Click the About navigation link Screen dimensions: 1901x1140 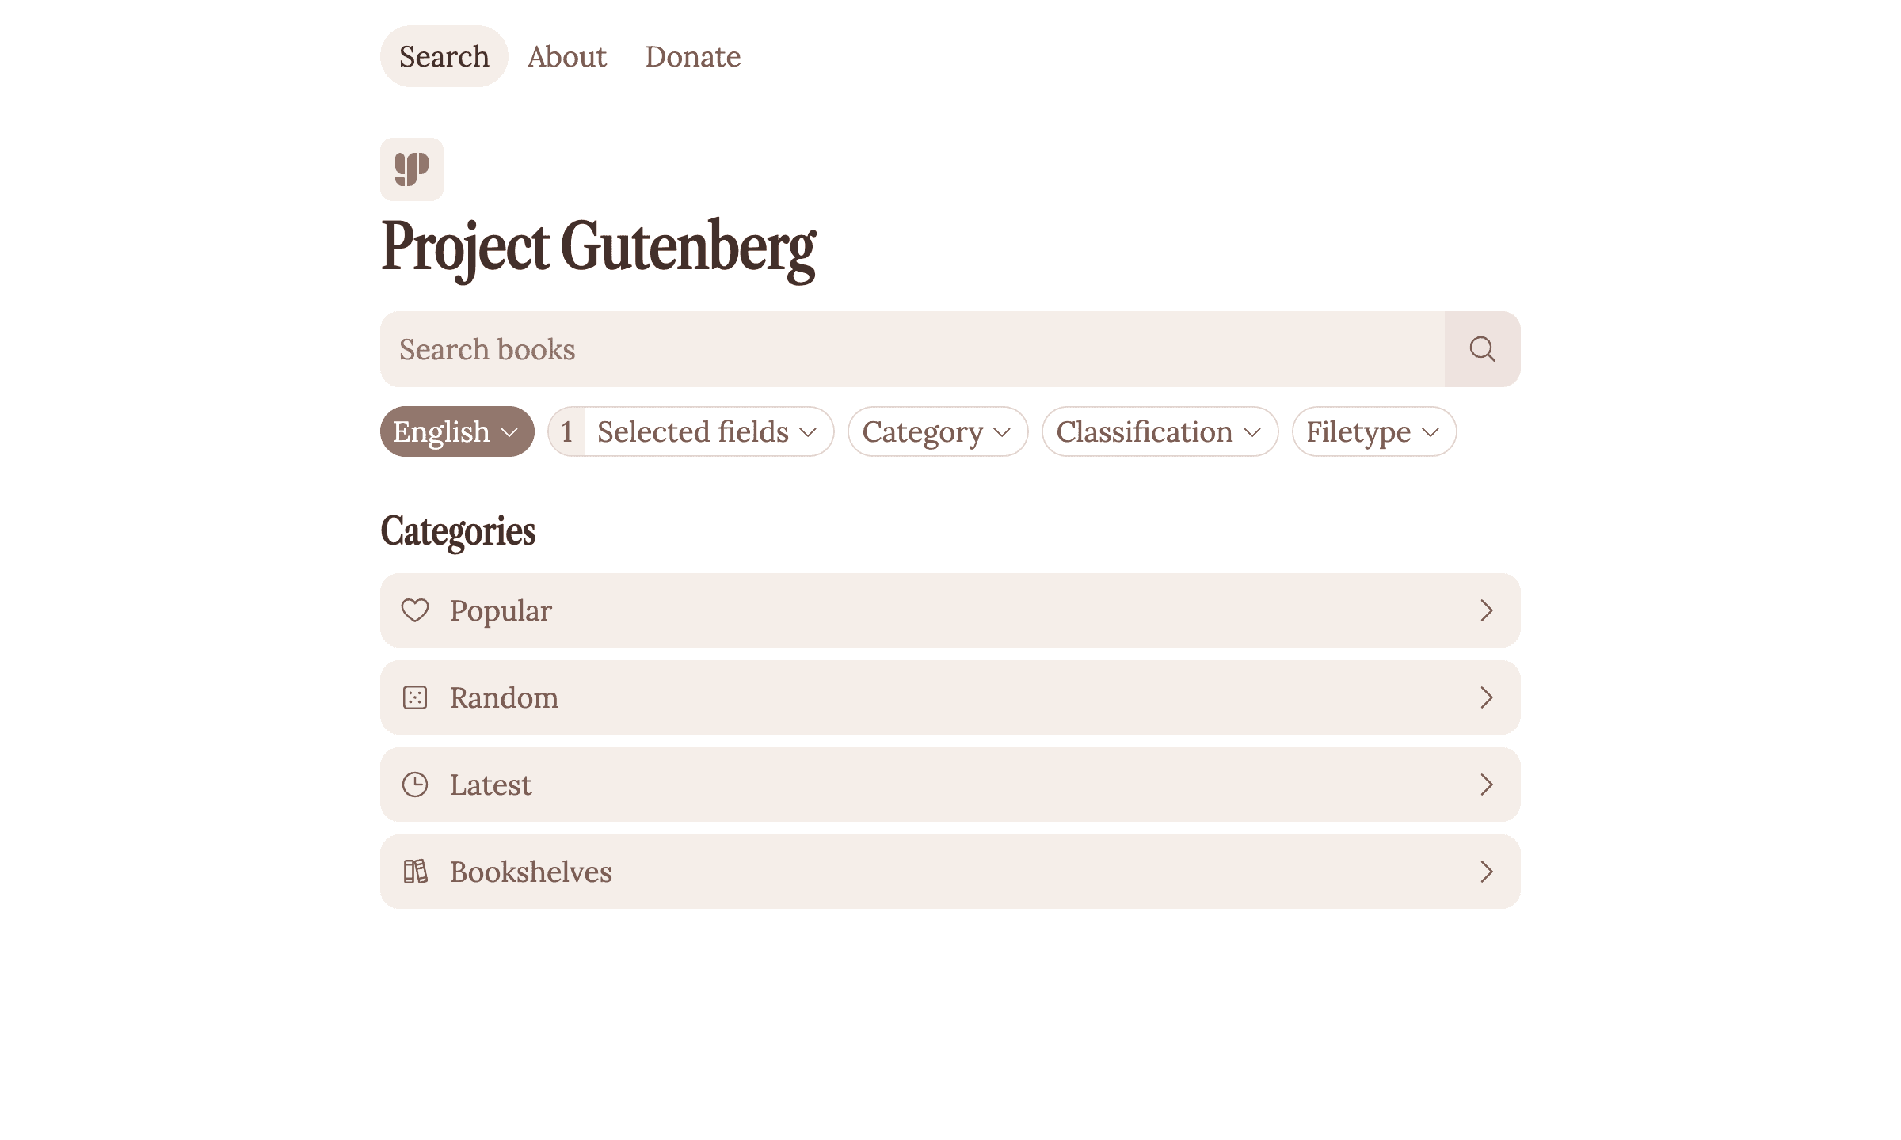pos(566,55)
